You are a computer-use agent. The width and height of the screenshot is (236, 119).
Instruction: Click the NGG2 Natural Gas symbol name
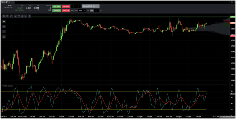(x=11, y=6)
